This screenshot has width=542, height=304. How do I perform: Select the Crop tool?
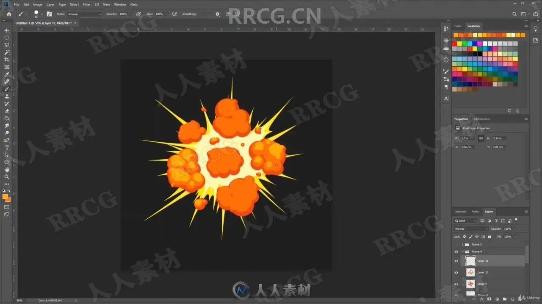click(7, 60)
